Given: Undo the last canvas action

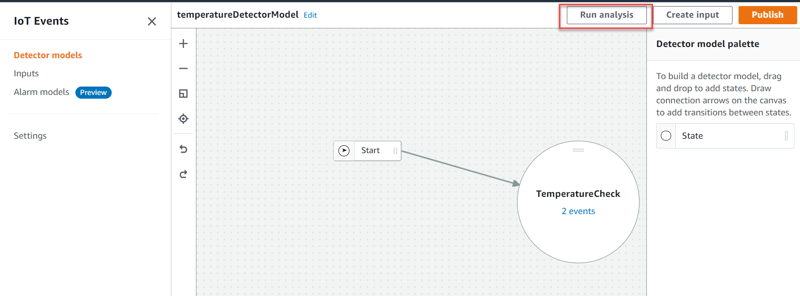Looking at the screenshot, I should tap(183, 149).
